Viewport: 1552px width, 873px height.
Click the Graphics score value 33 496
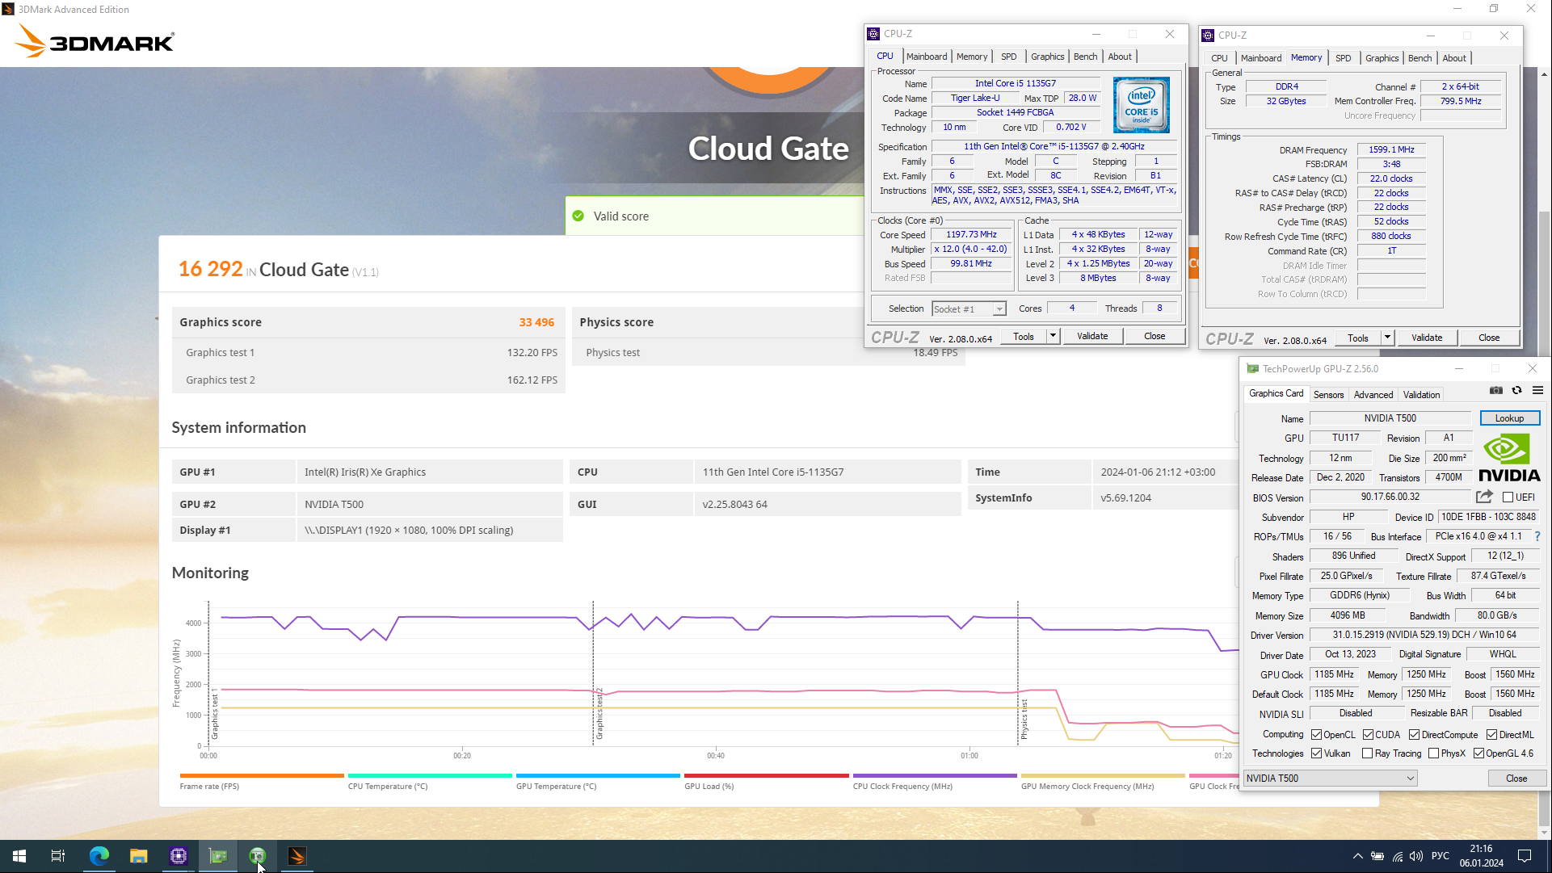(536, 322)
